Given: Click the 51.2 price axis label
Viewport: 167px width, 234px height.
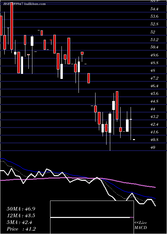Looking at the screenshot, I should coord(154,40).
